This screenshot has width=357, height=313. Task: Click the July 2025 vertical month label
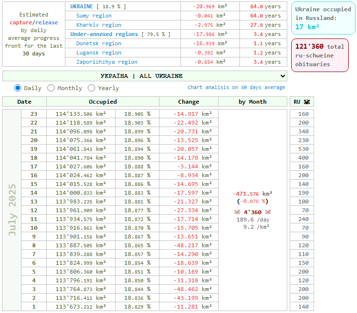pyautogui.click(x=12, y=210)
